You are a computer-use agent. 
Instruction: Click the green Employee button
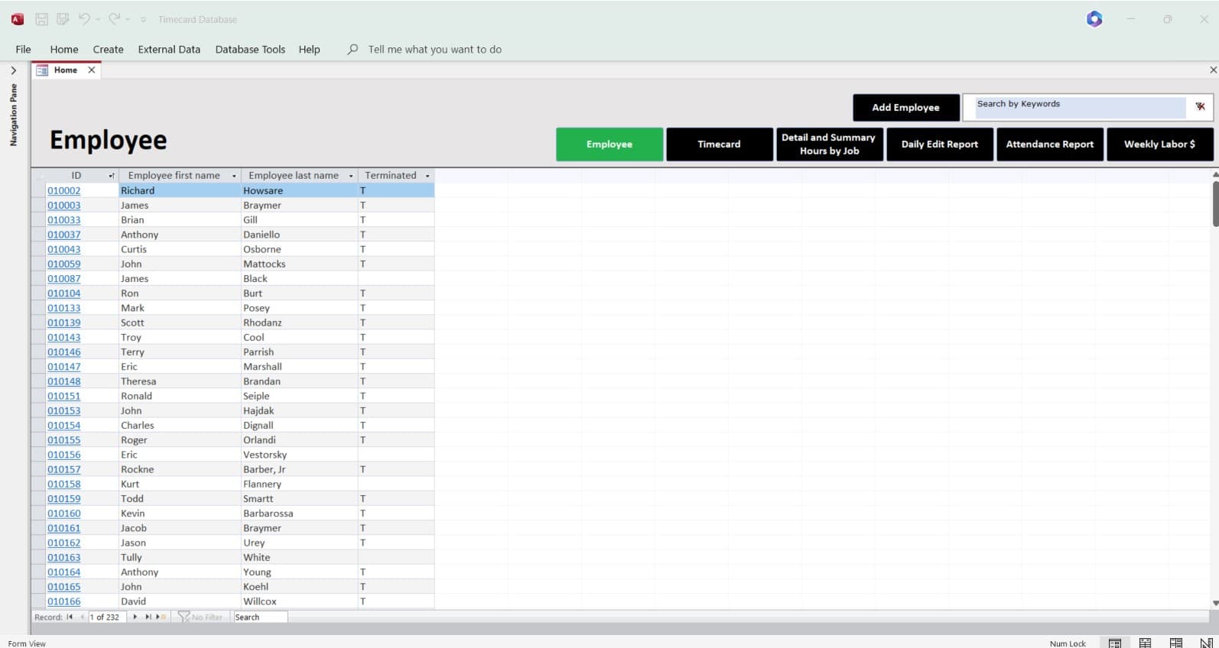tap(609, 144)
